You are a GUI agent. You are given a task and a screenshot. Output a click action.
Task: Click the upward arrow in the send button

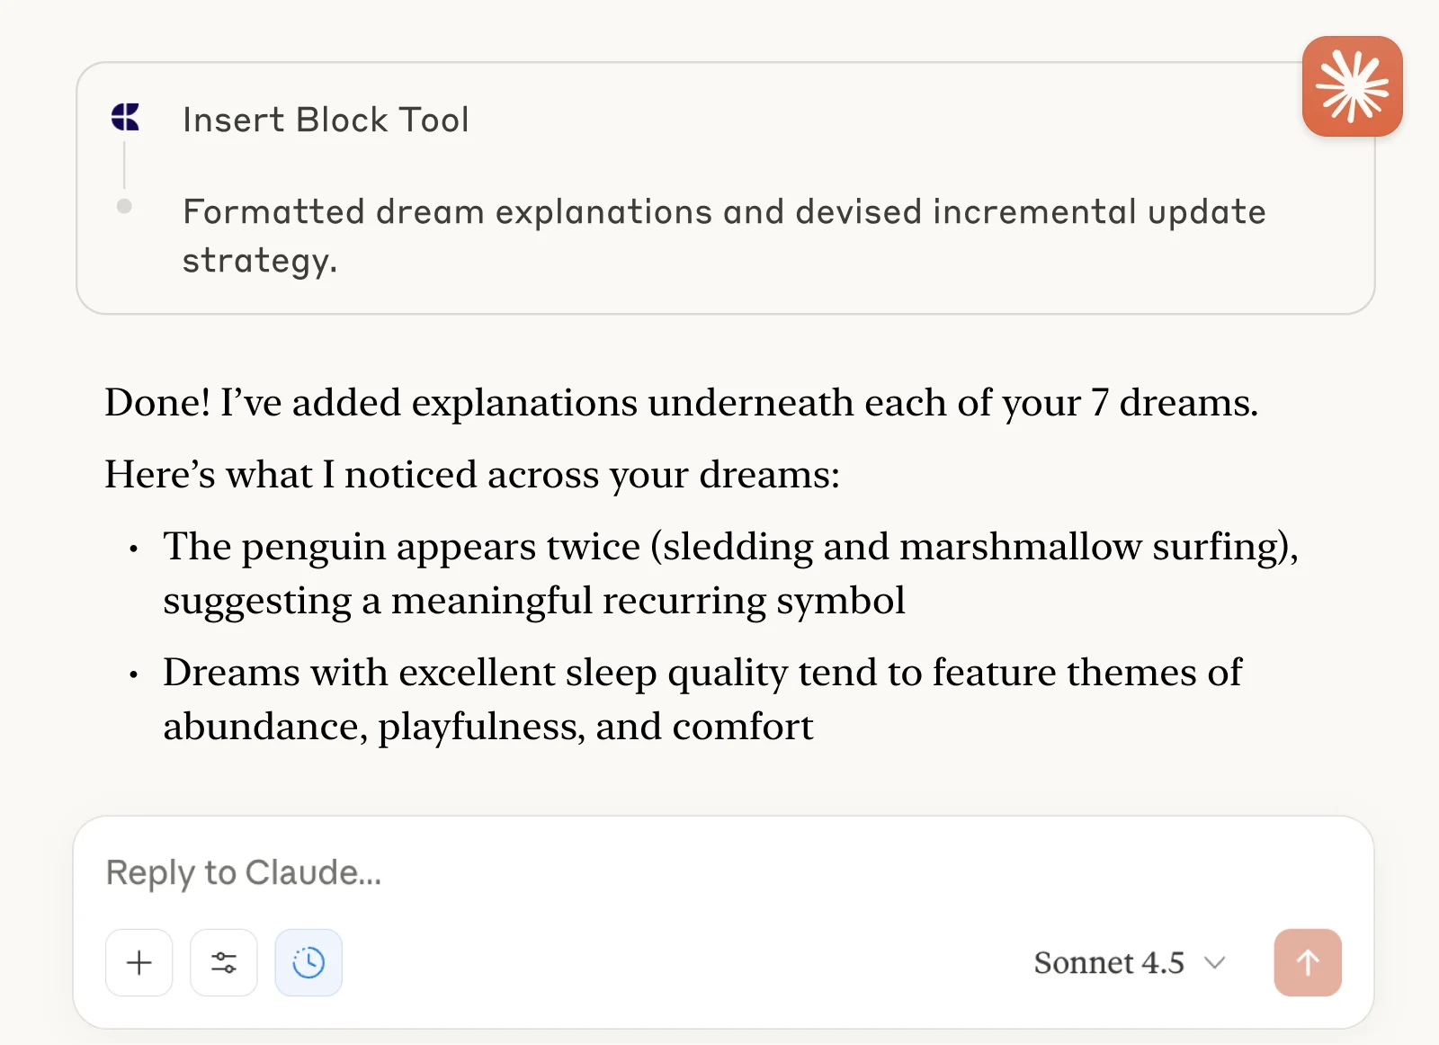point(1307,962)
